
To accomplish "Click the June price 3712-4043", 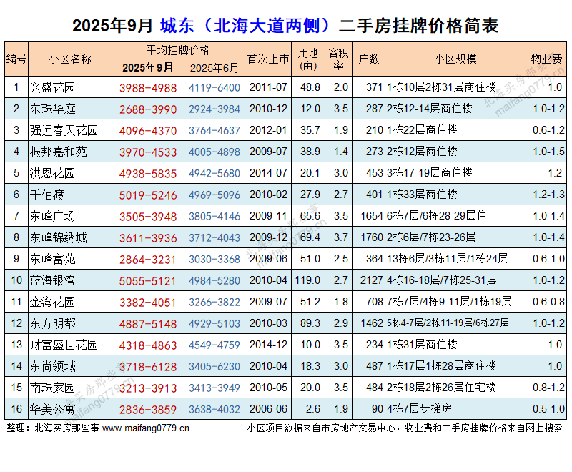I will click(214, 238).
